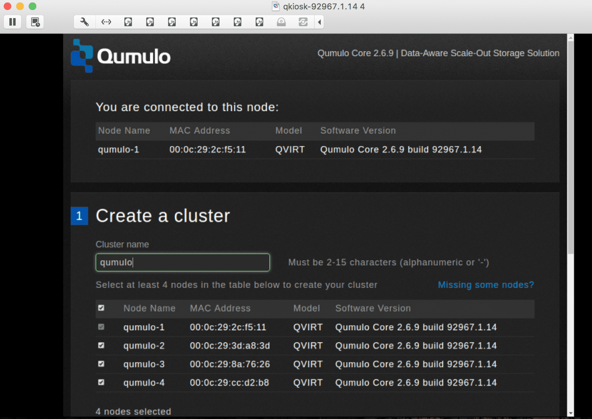Click inside the Cluster name field
The width and height of the screenshot is (592, 419).
pos(182,262)
